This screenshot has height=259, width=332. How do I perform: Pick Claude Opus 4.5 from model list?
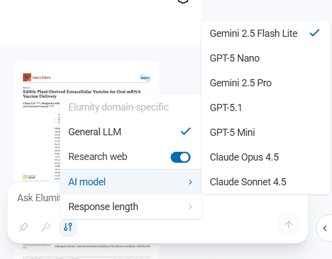click(x=244, y=157)
